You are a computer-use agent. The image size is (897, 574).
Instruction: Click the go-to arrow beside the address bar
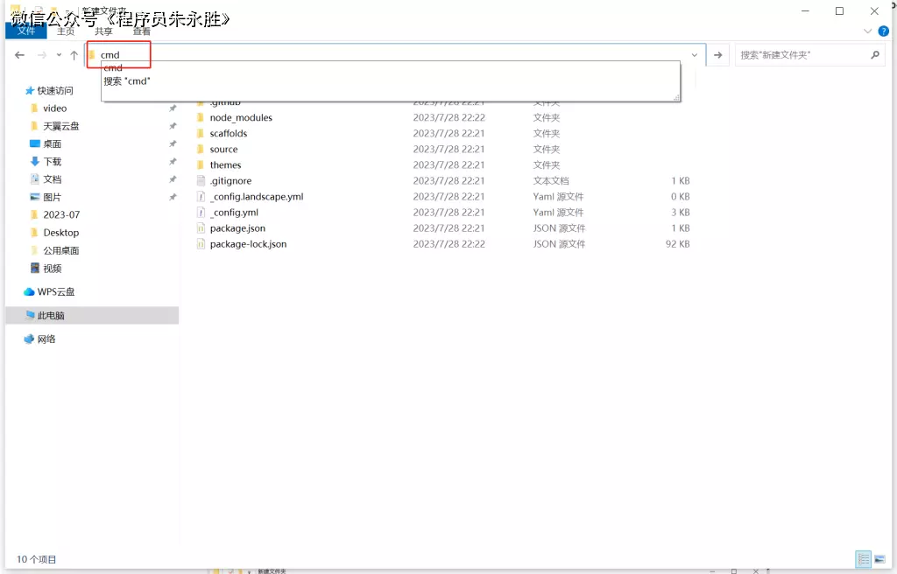(x=718, y=55)
